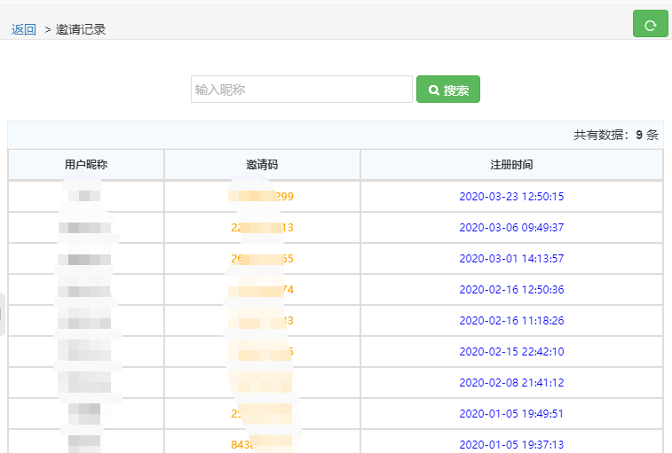Click the 用户昵称 column header
This screenshot has width=672, height=453.
click(86, 165)
